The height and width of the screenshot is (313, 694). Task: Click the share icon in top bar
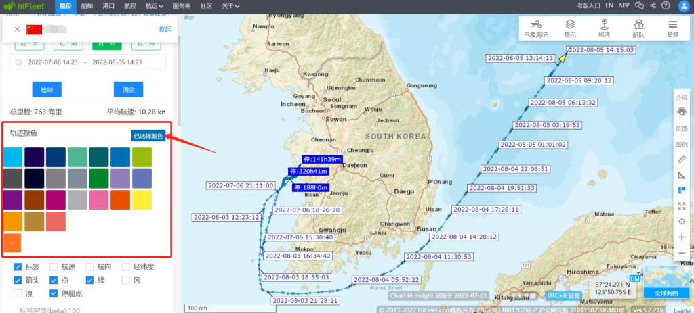652,5
